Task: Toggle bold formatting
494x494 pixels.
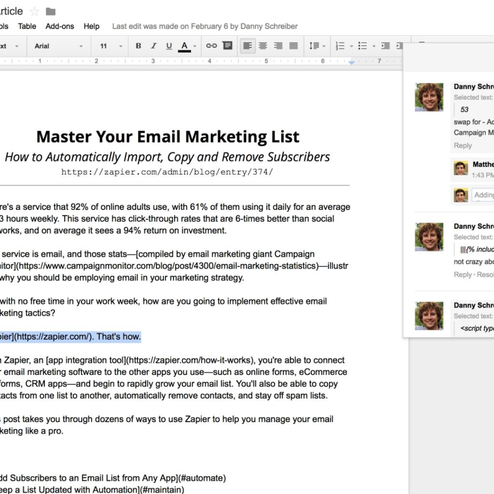Action: tap(138, 46)
